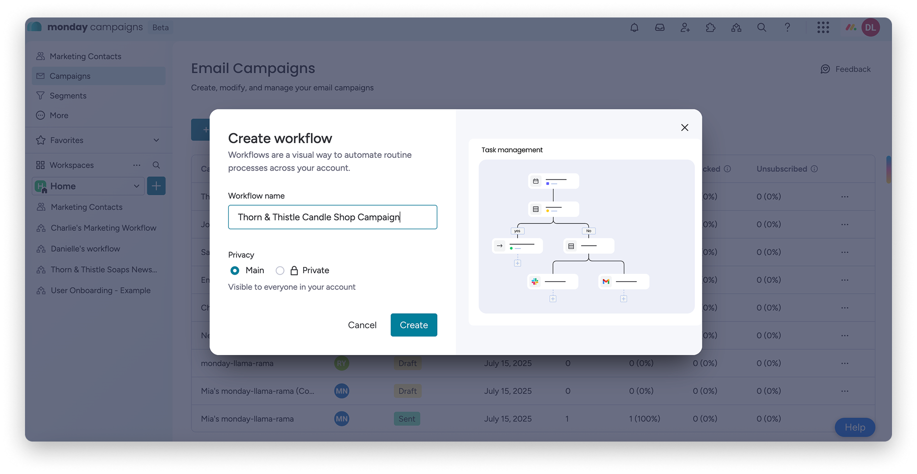Click the Gmail node in the workflow preview

coord(624,282)
